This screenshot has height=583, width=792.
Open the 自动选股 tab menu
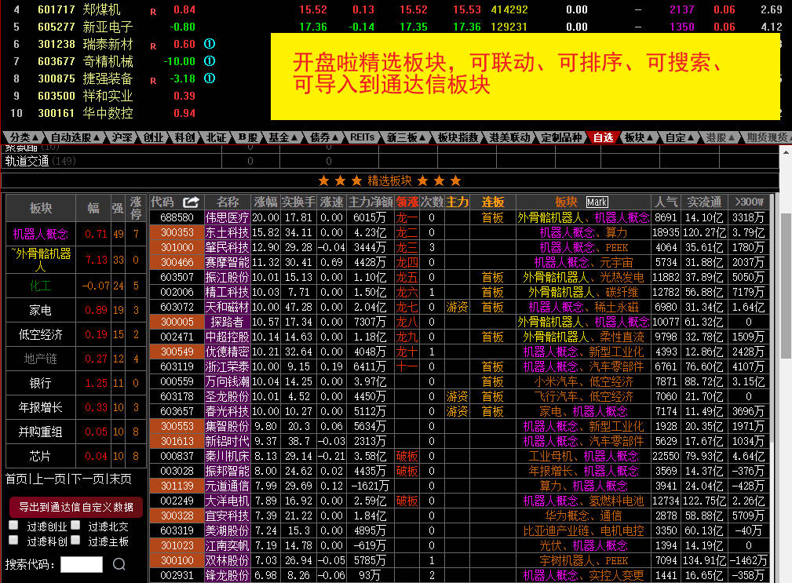point(76,137)
